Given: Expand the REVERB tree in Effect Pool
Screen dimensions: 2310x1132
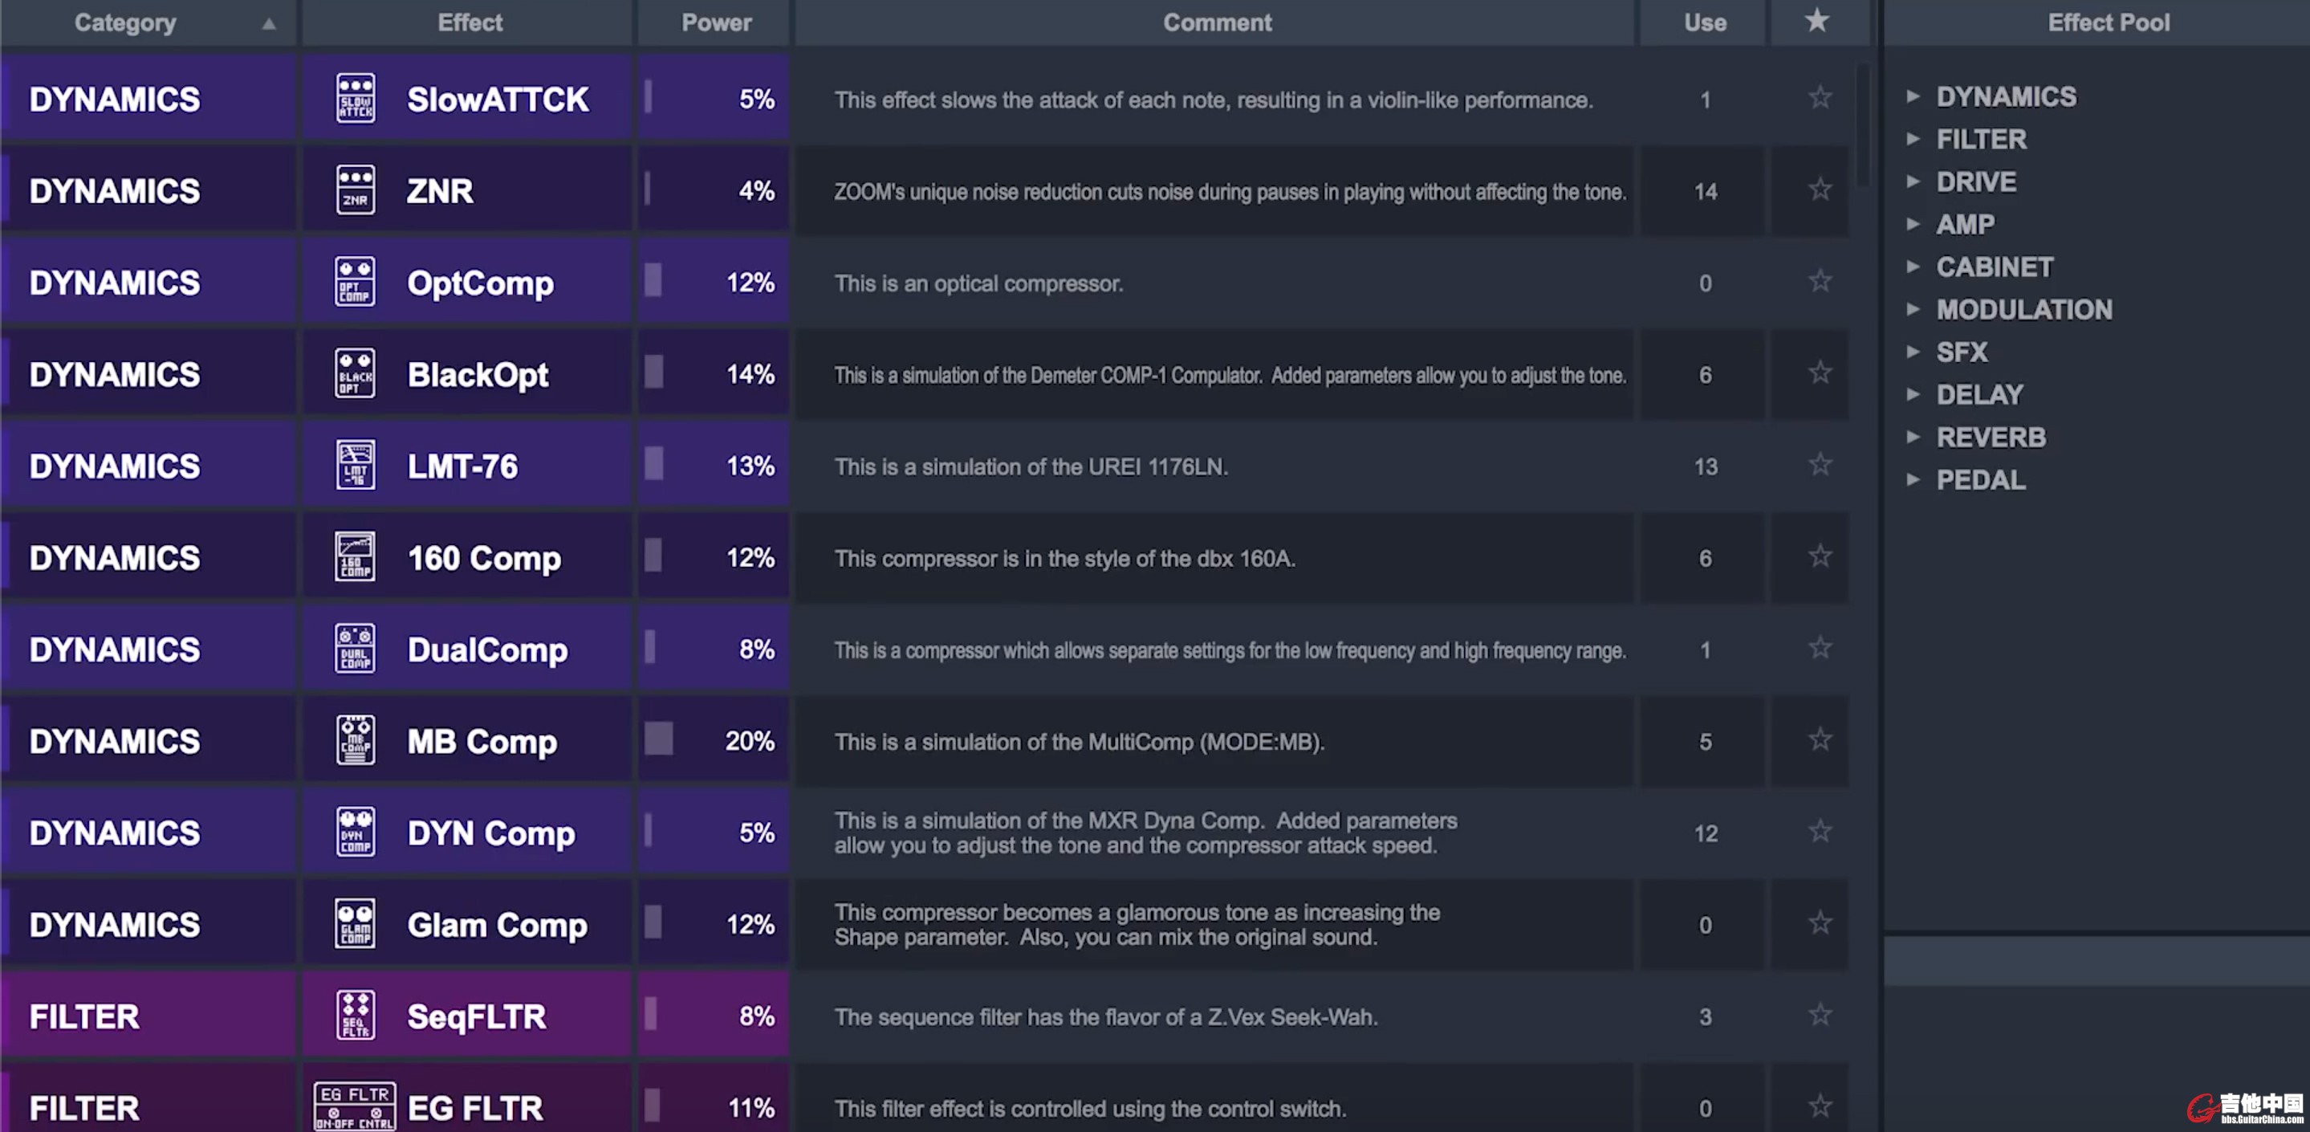Looking at the screenshot, I should (1913, 437).
